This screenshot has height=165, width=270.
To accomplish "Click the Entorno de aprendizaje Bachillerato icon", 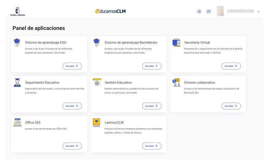I will click(x=96, y=43).
